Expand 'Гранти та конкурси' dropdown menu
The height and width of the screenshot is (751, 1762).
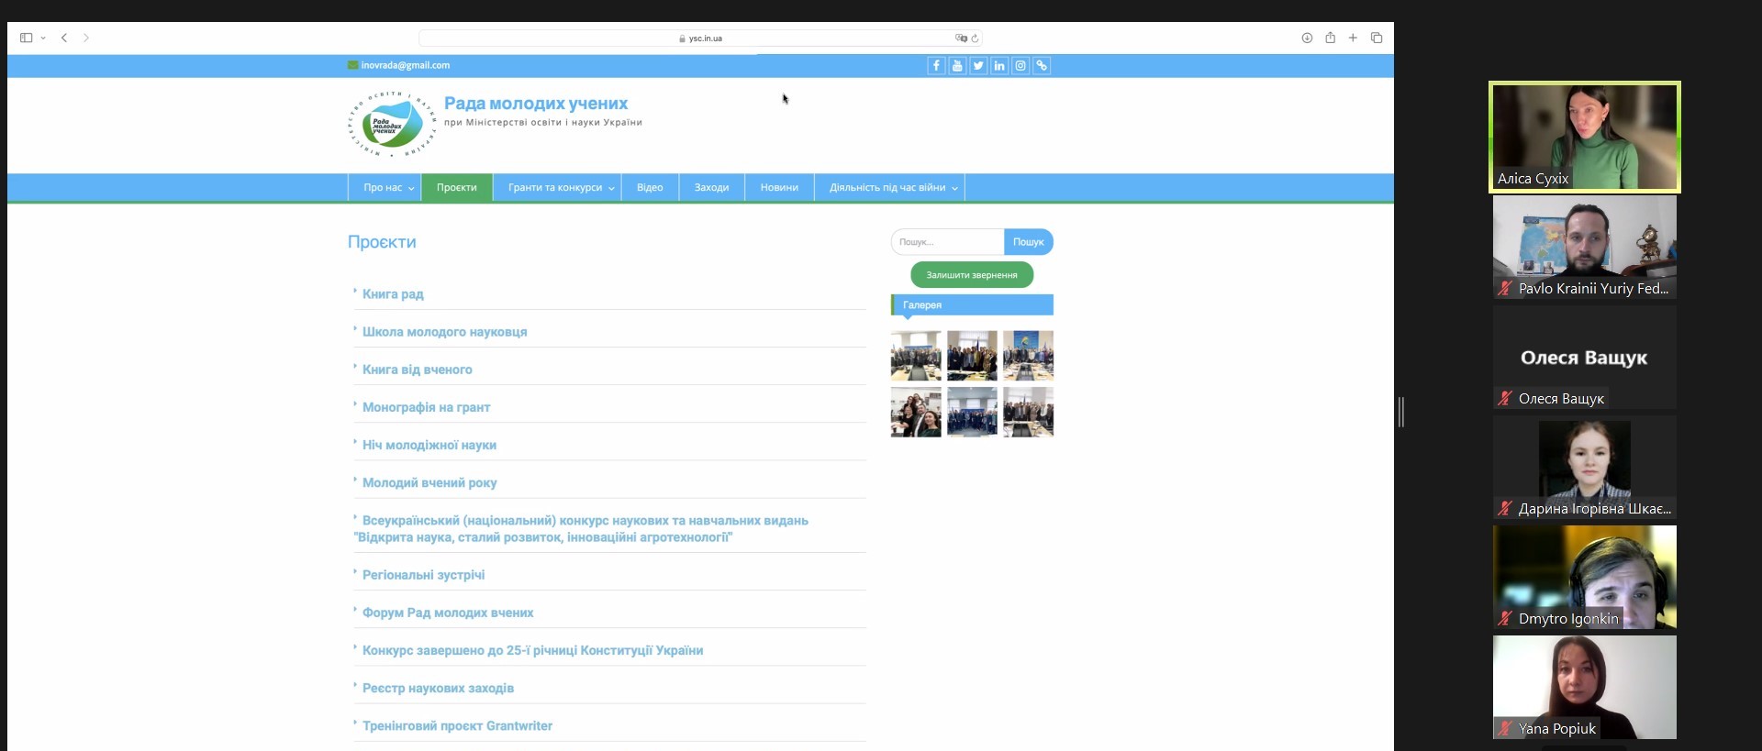[x=561, y=188]
